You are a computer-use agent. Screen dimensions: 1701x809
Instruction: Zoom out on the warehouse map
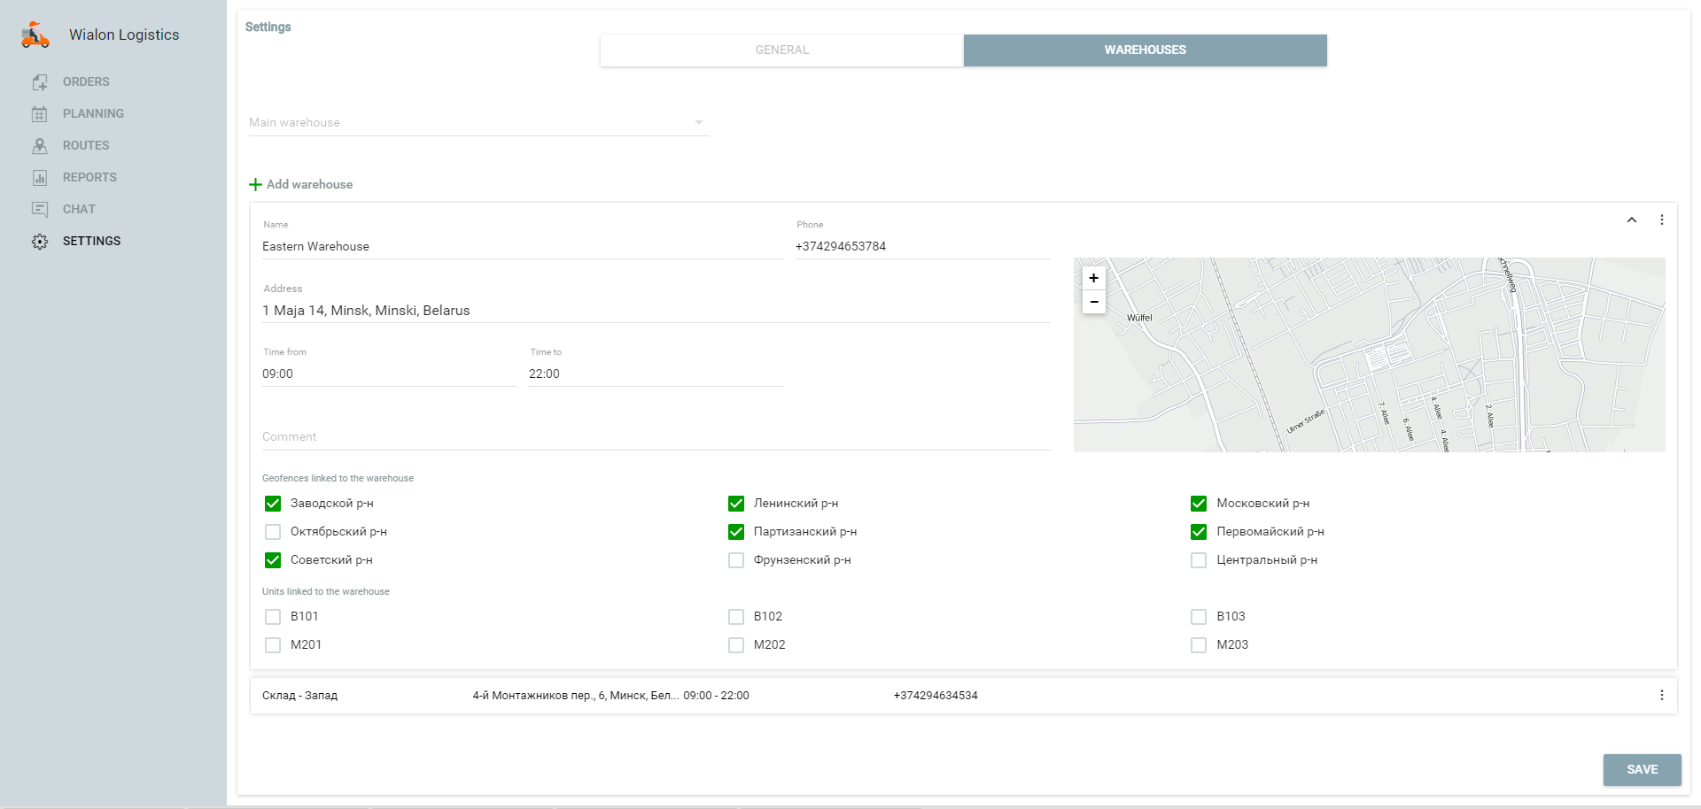[1094, 302]
